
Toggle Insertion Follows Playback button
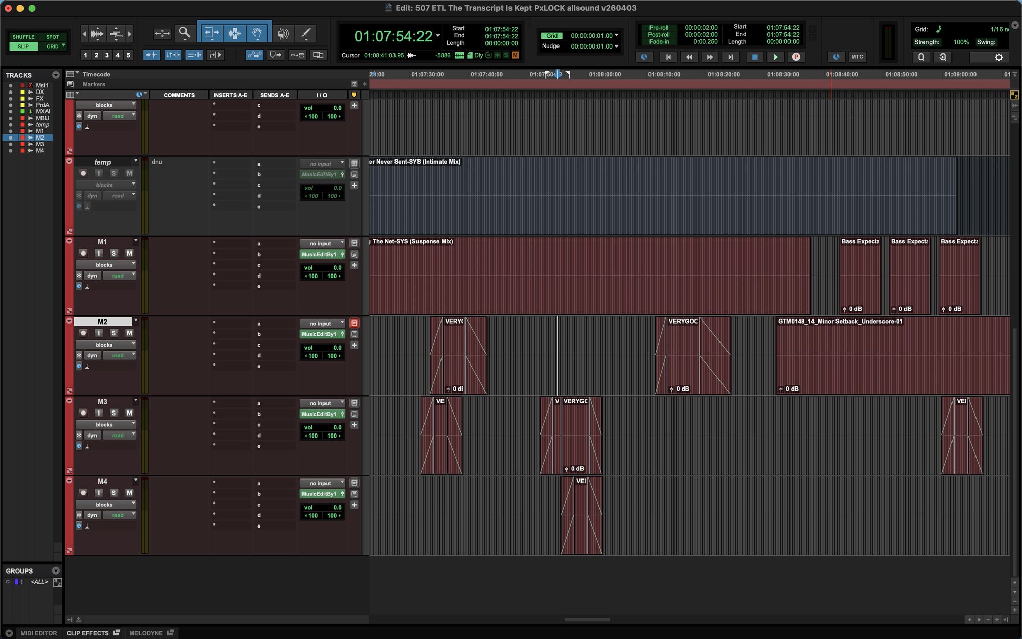pos(216,55)
